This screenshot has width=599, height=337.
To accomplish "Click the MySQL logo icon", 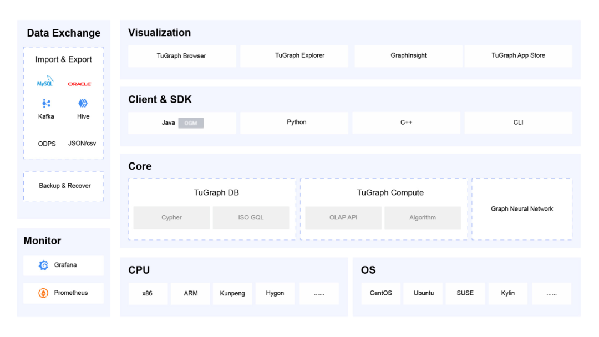I will tap(45, 81).
